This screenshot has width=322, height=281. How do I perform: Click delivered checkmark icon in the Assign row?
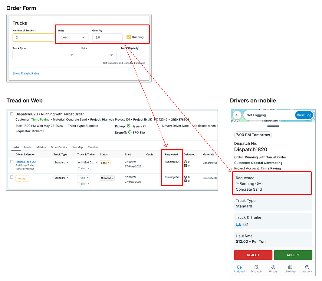click(186, 177)
